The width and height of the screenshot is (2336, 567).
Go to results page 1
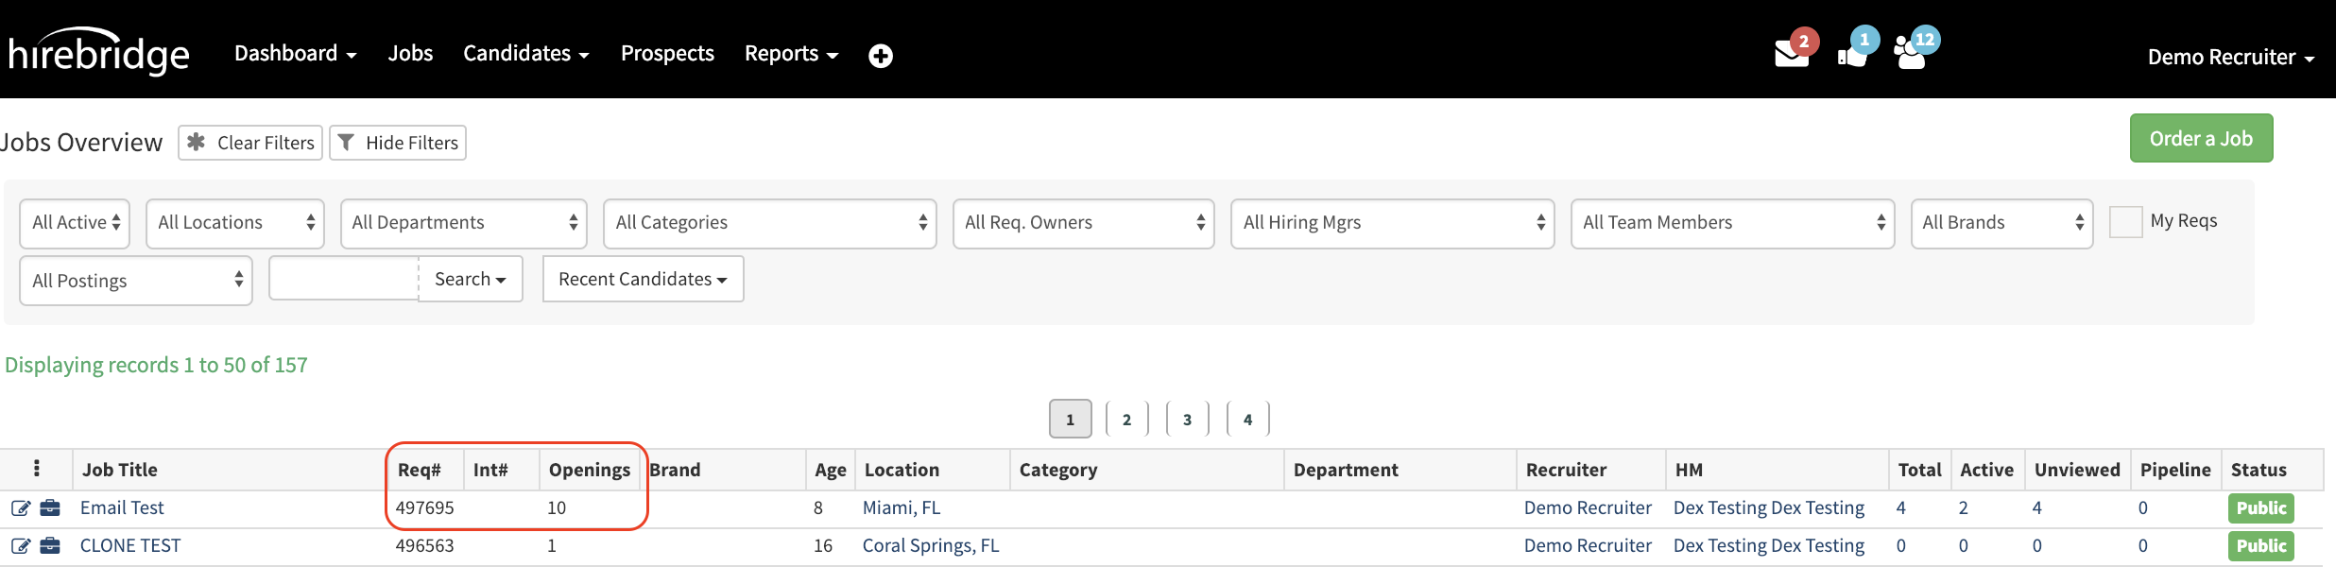click(x=1071, y=420)
